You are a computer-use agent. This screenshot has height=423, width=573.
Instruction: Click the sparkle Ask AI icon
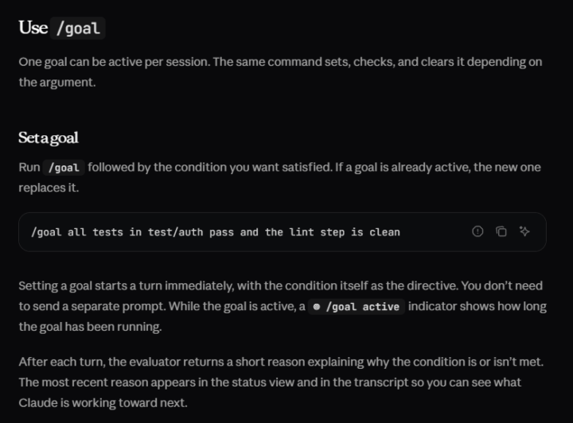coord(524,231)
